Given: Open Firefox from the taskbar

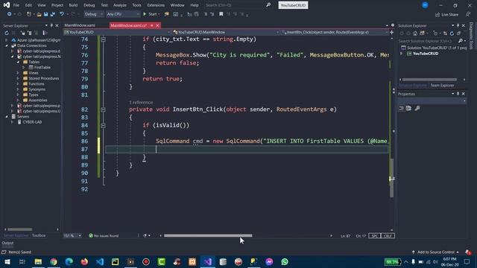Looking at the screenshot, I should coord(84,261).
